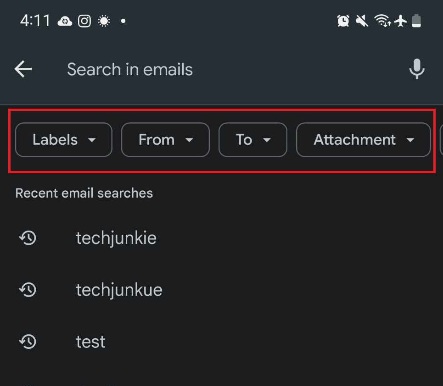Viewport: 443px width, 386px height.
Task: Tap the Wi-Fi status icon
Action: [382, 21]
